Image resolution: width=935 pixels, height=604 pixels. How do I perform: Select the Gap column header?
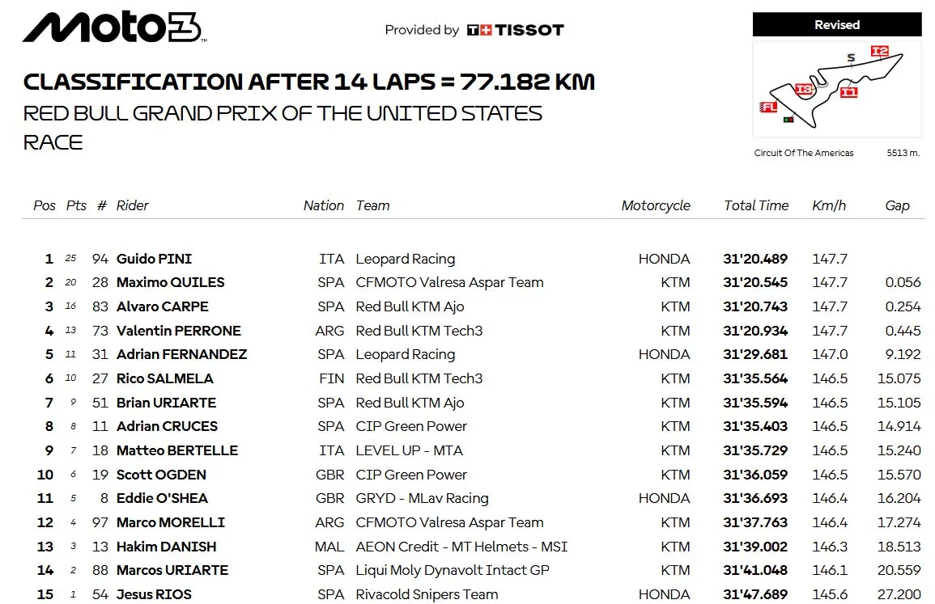point(898,205)
